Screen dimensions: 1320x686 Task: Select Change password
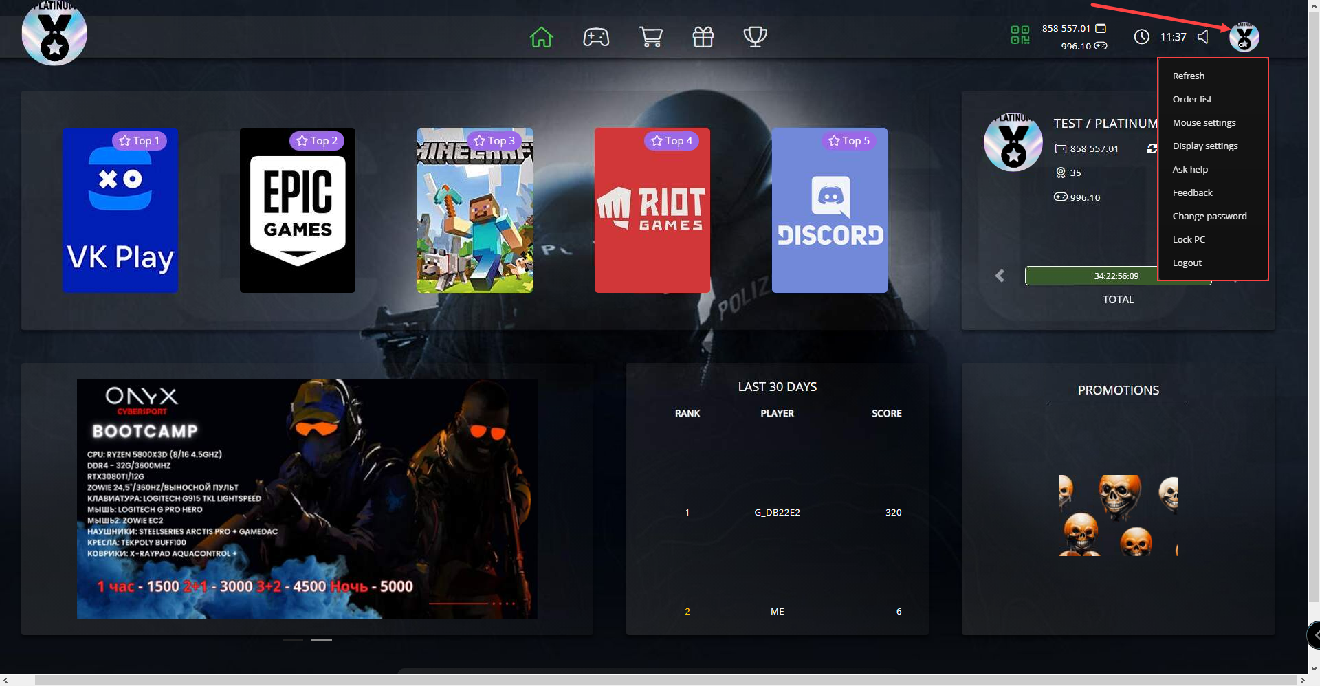point(1210,216)
